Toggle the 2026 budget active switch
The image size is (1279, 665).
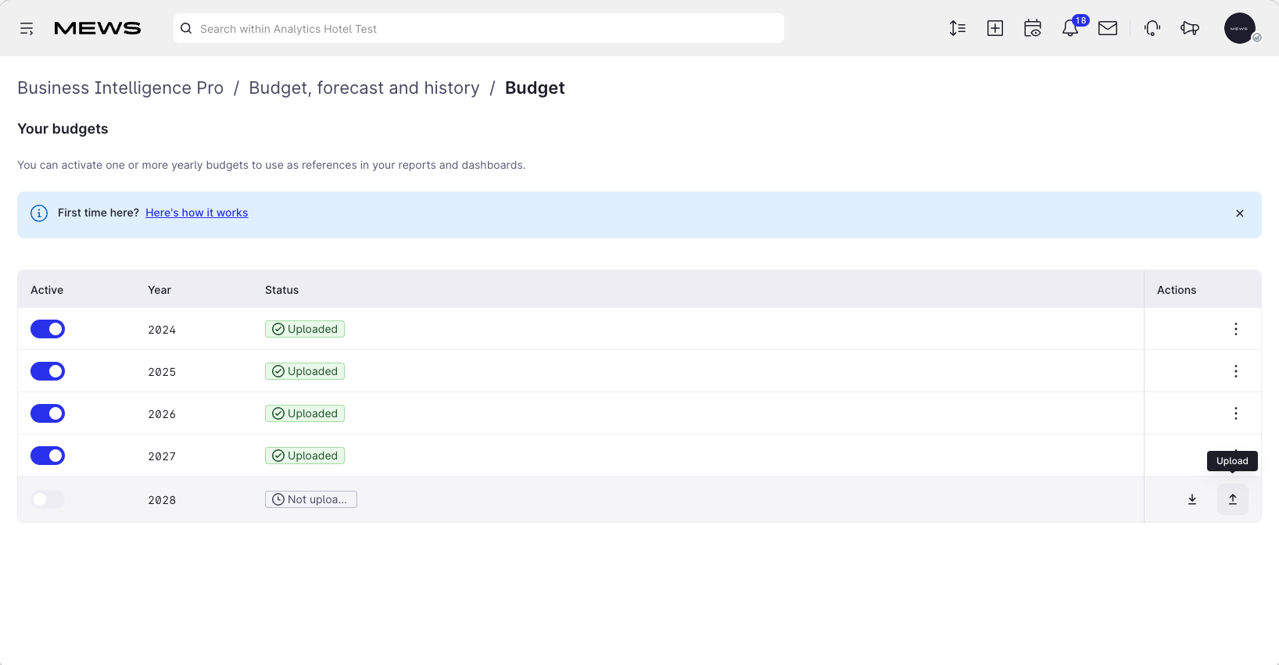48,413
